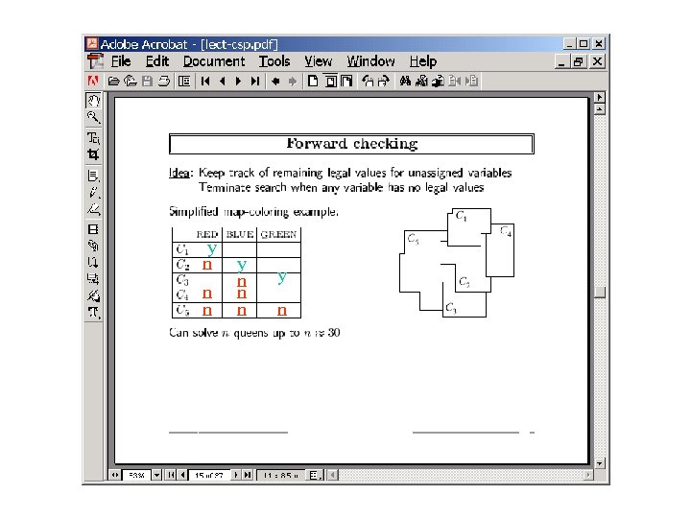Select the Link tool
691x518 pixels.
coord(93,246)
